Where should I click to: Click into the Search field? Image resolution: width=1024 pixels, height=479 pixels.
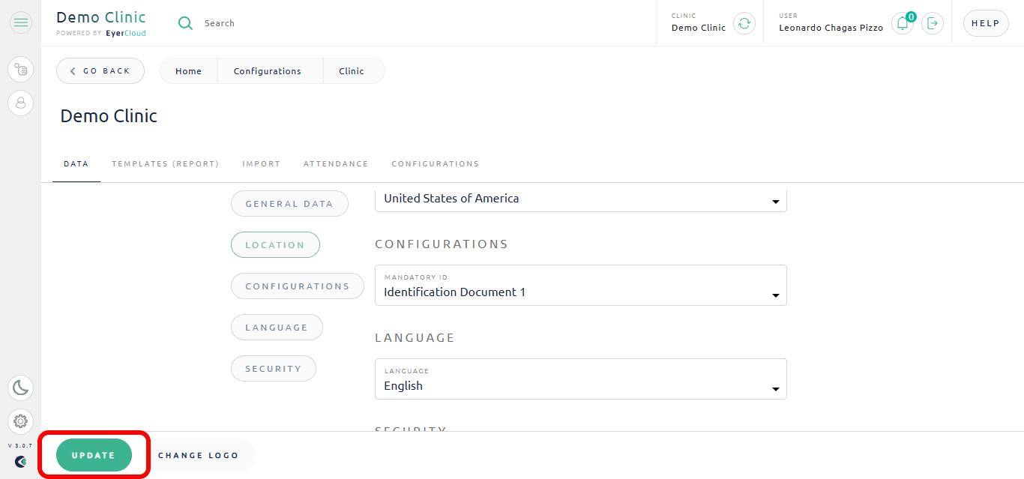[x=300, y=23]
